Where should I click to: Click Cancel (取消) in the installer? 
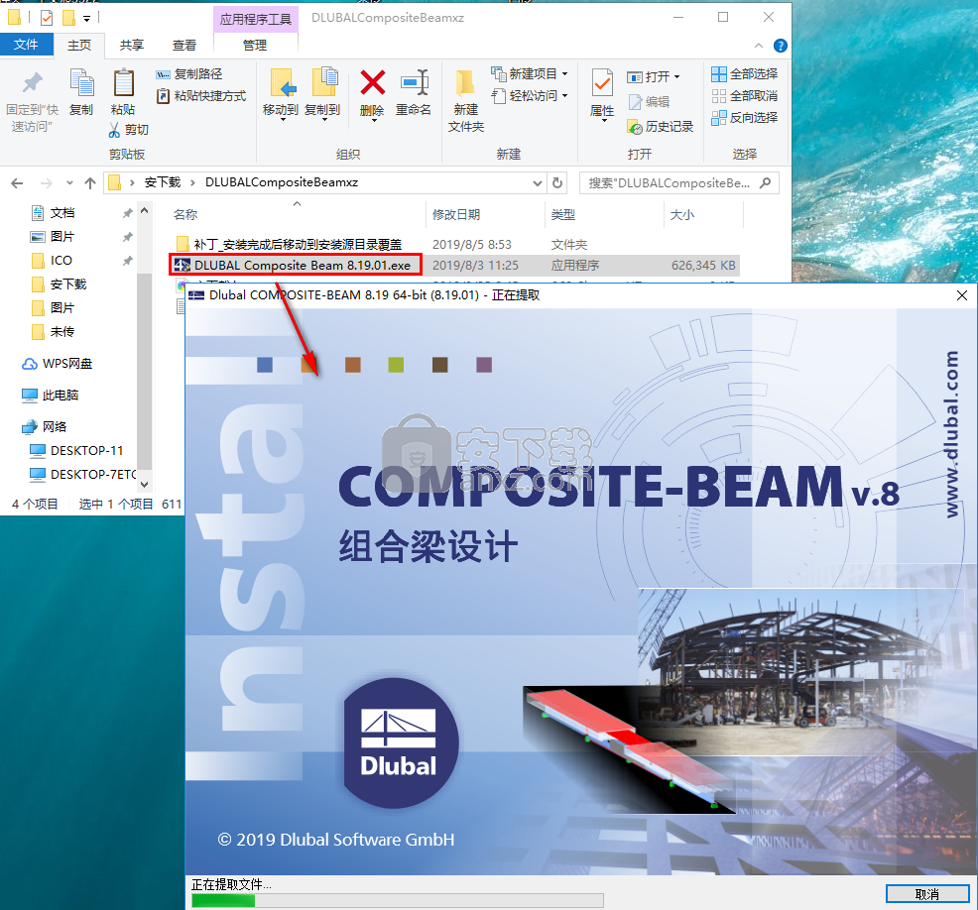tap(926, 894)
